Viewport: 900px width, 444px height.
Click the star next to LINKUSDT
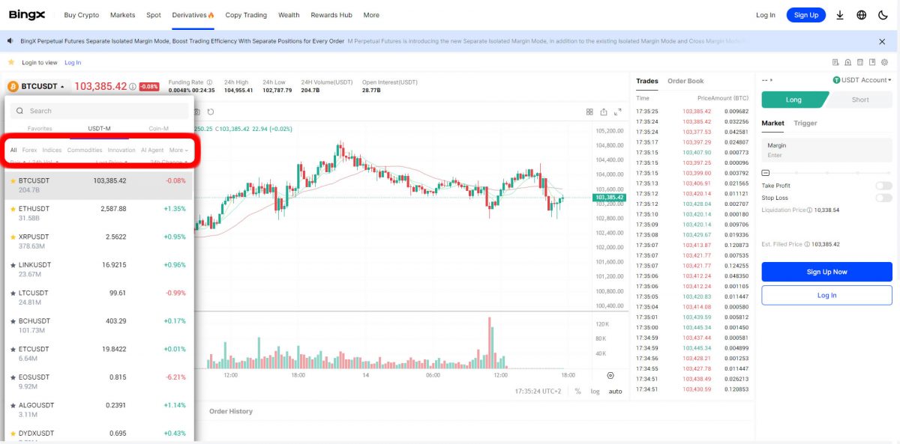(13, 265)
